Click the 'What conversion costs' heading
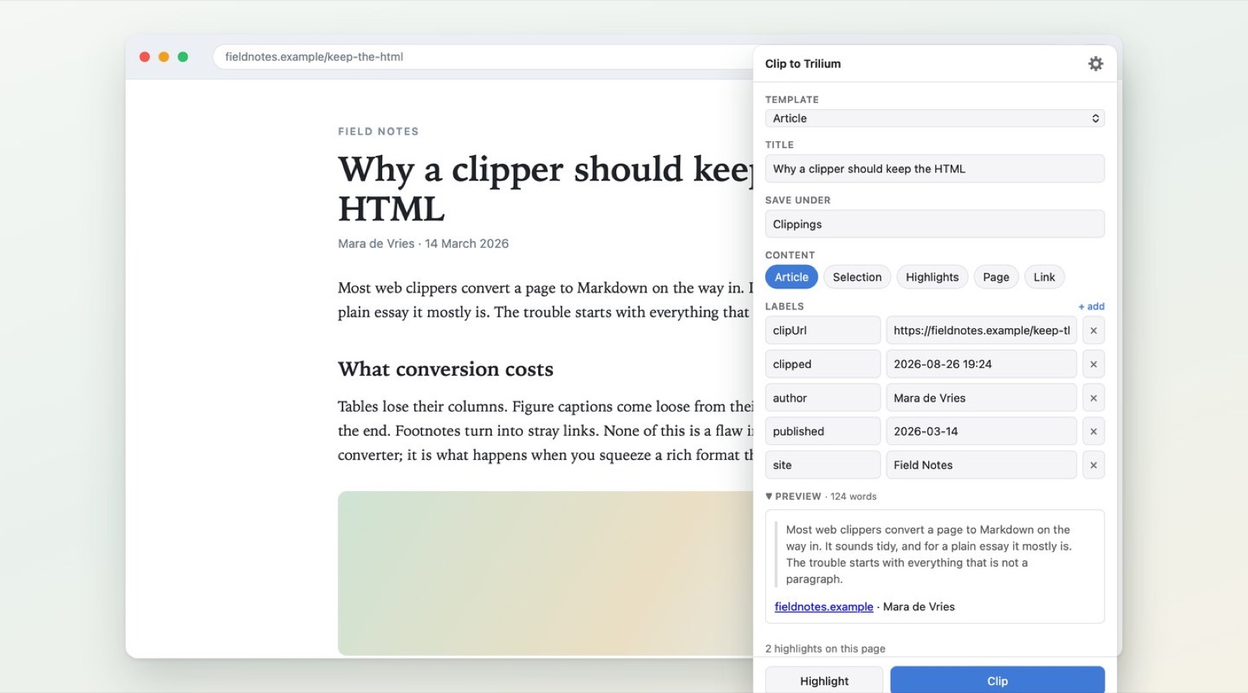Viewport: 1248px width, 693px height. pos(445,369)
